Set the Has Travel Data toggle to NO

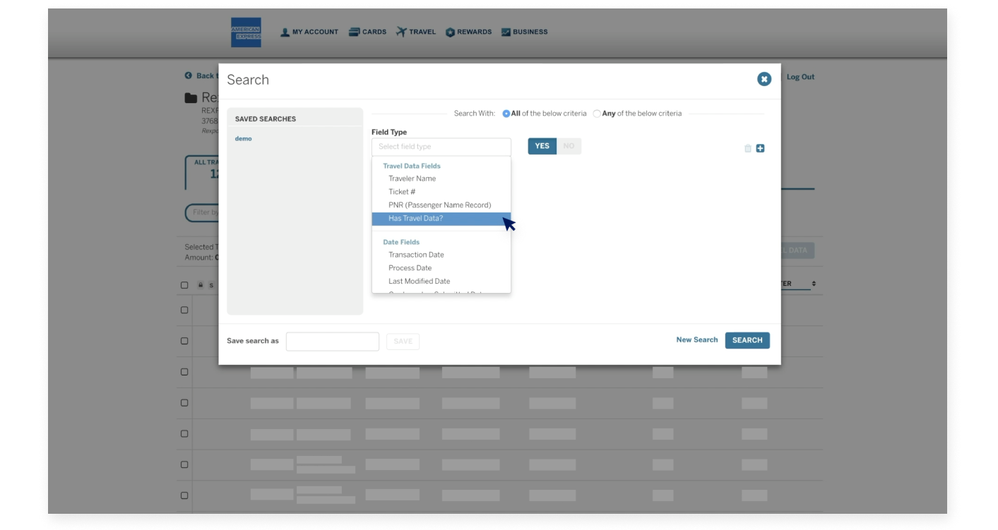point(570,145)
